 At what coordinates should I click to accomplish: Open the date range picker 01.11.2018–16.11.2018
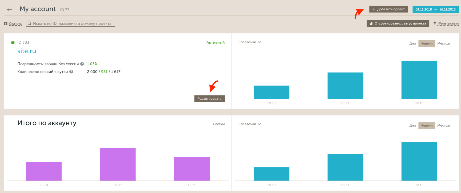tap(435, 9)
